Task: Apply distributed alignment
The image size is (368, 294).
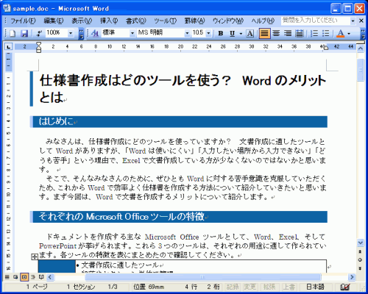Action: pyautogui.click(x=300, y=33)
